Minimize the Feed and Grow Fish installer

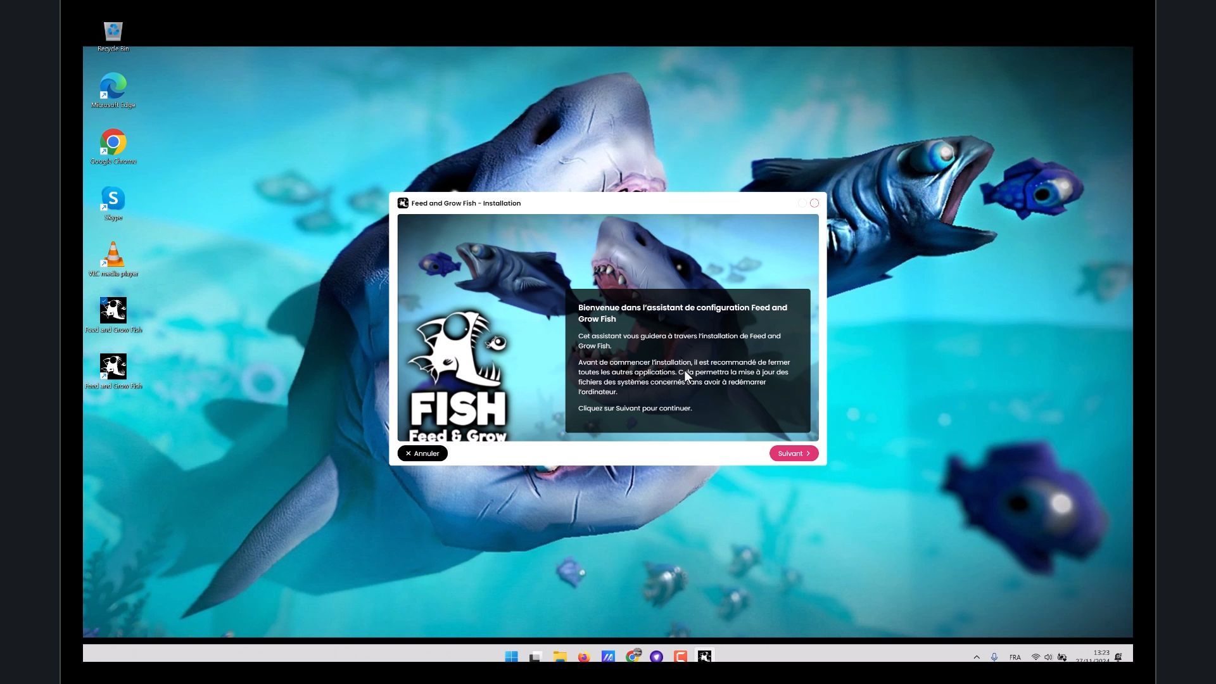coord(802,203)
